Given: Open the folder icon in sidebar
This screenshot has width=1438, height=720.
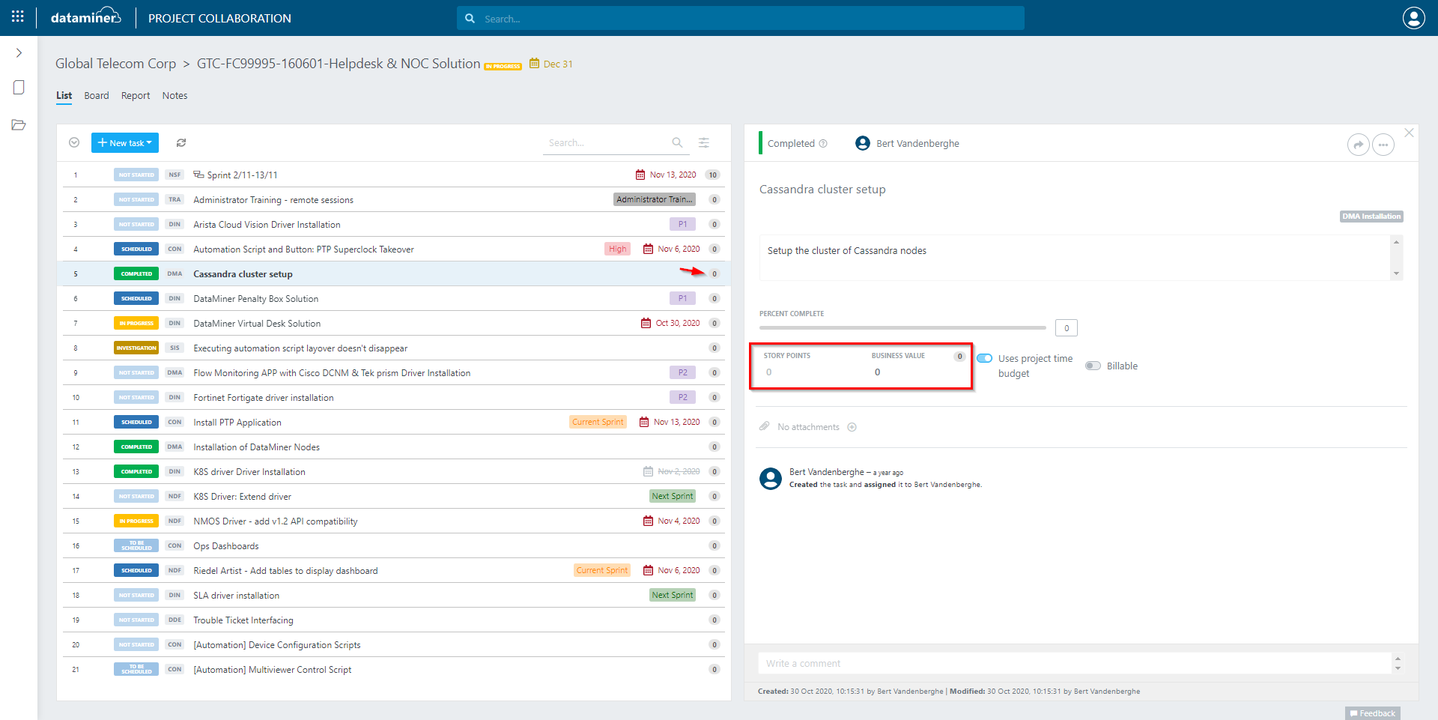Looking at the screenshot, I should point(19,124).
